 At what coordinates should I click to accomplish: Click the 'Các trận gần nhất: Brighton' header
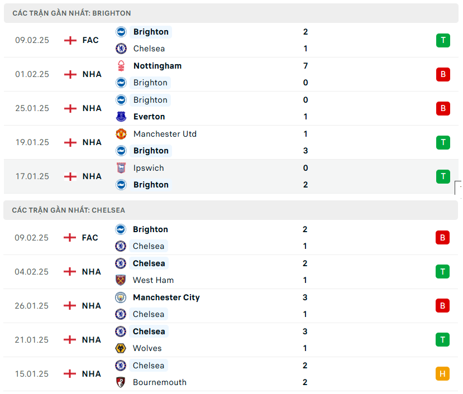tap(71, 13)
